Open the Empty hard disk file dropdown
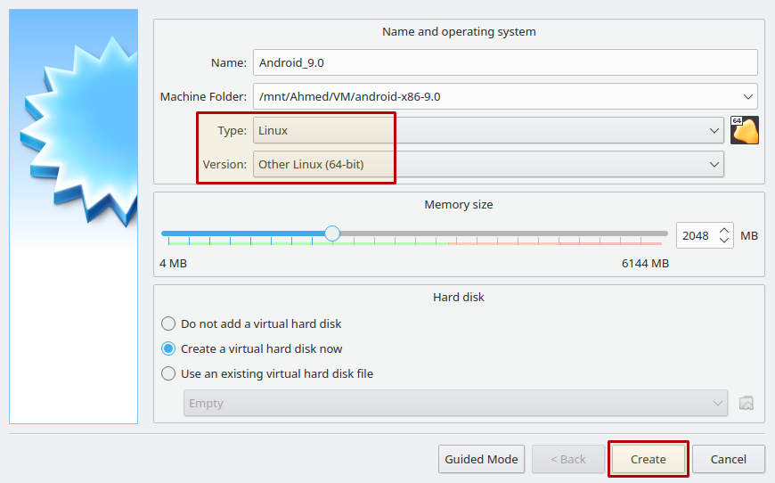This screenshot has width=775, height=483. 455,403
